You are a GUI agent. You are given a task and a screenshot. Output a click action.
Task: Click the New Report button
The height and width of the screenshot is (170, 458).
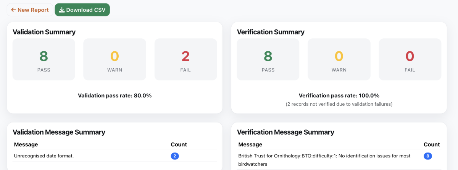click(x=30, y=10)
